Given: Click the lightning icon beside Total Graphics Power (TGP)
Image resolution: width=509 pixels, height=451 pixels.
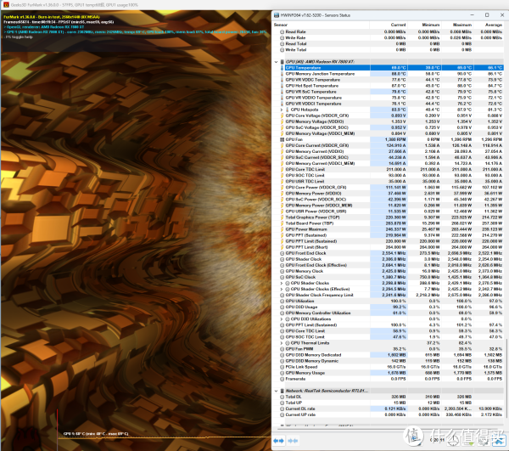Looking at the screenshot, I should 282,217.
